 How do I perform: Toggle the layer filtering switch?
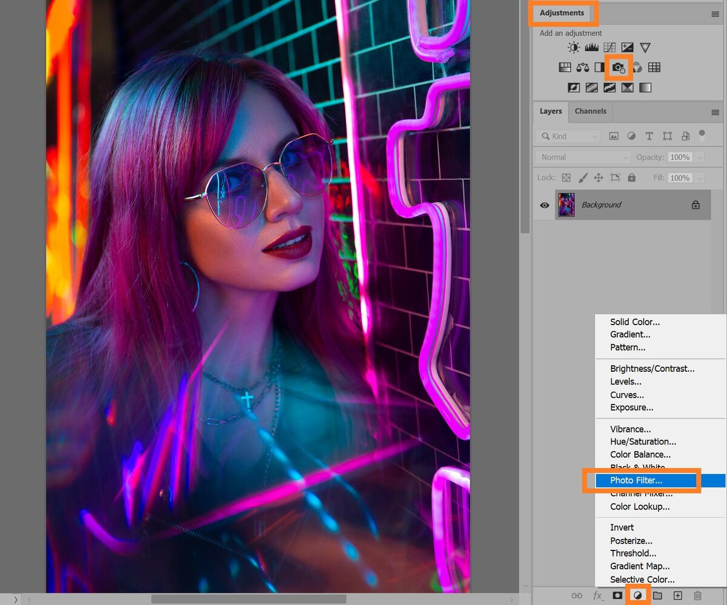[702, 134]
